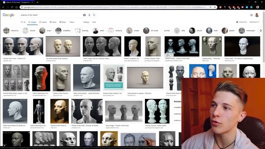Click the Google logo

[8, 15]
